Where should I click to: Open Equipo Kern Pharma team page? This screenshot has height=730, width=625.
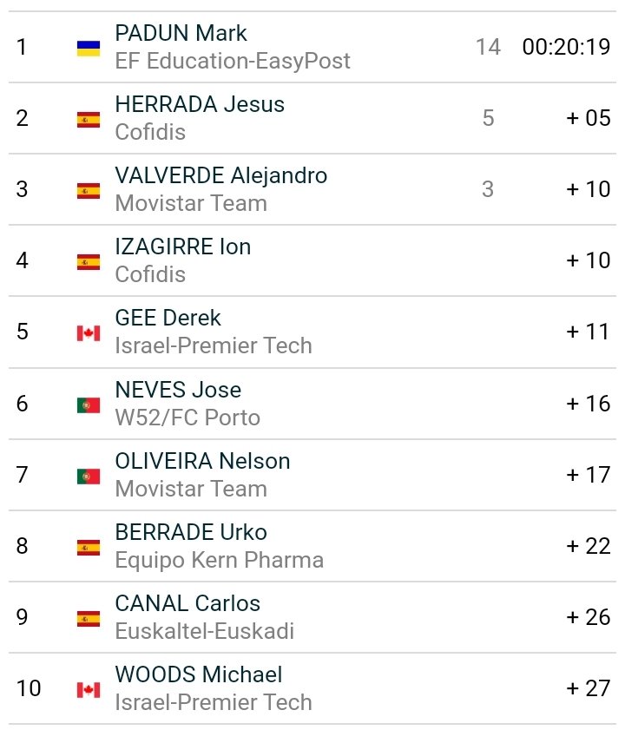click(x=219, y=560)
